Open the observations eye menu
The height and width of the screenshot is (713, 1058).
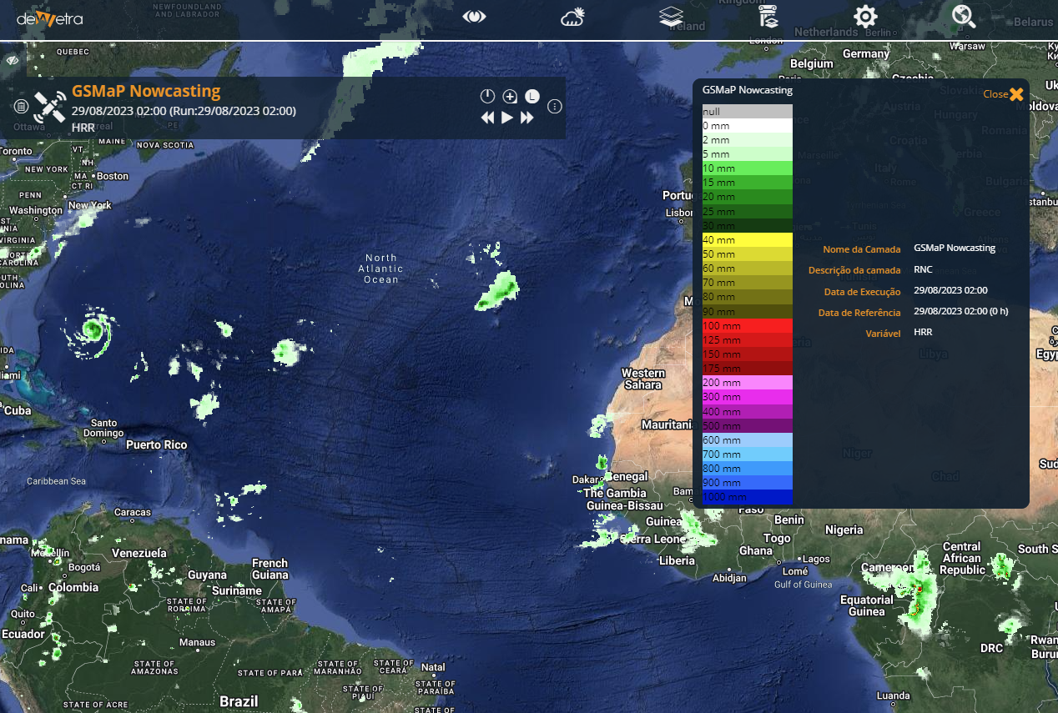[474, 17]
